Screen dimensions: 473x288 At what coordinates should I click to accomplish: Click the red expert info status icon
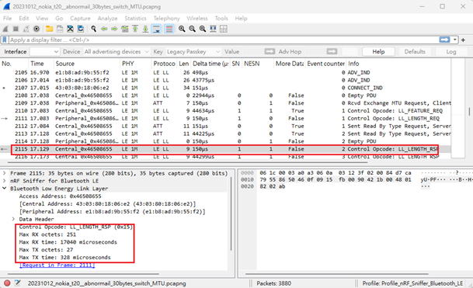click(x=7, y=283)
